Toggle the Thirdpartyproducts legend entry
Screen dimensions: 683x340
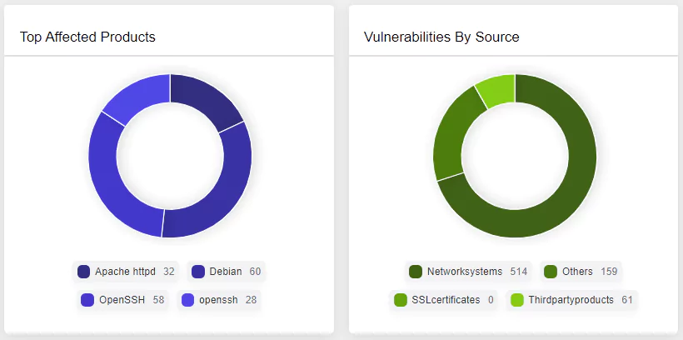pos(572,300)
